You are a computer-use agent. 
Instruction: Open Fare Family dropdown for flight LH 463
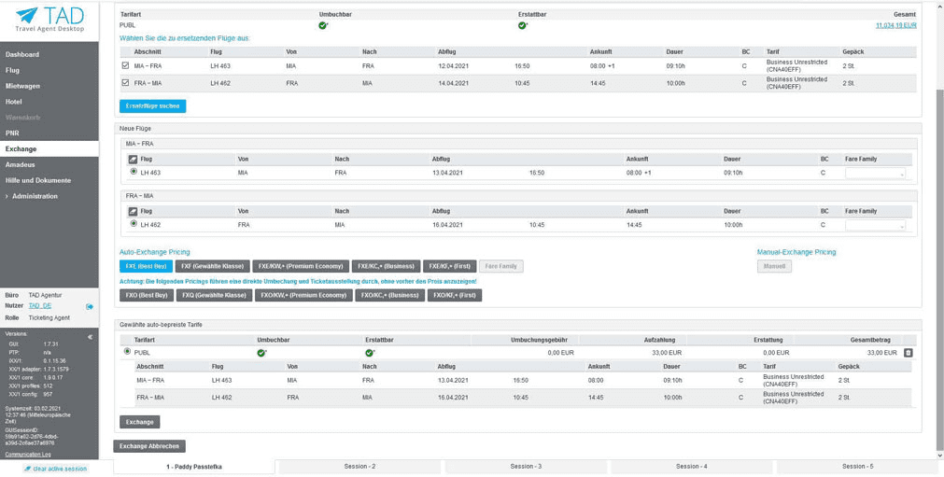click(875, 174)
